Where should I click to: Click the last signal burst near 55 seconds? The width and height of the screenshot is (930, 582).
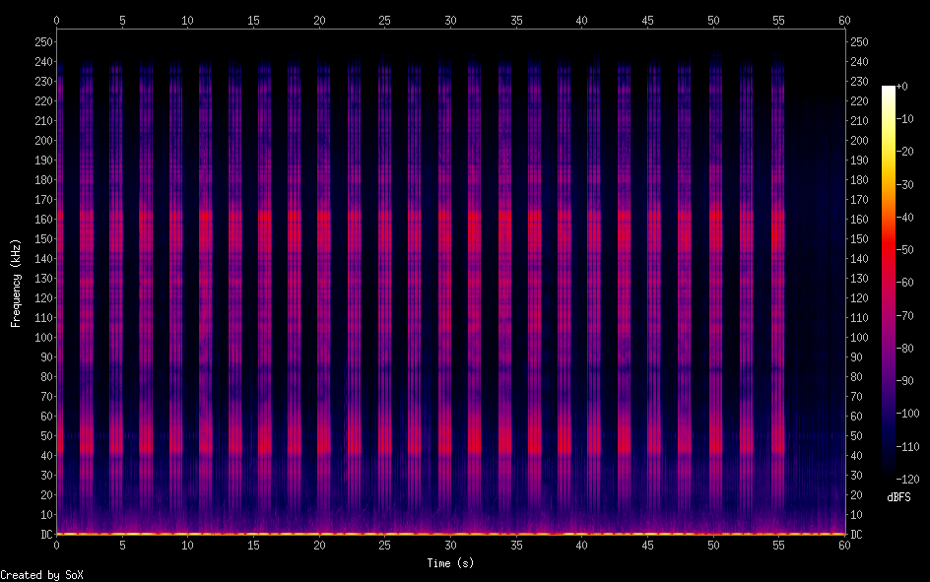(x=778, y=295)
